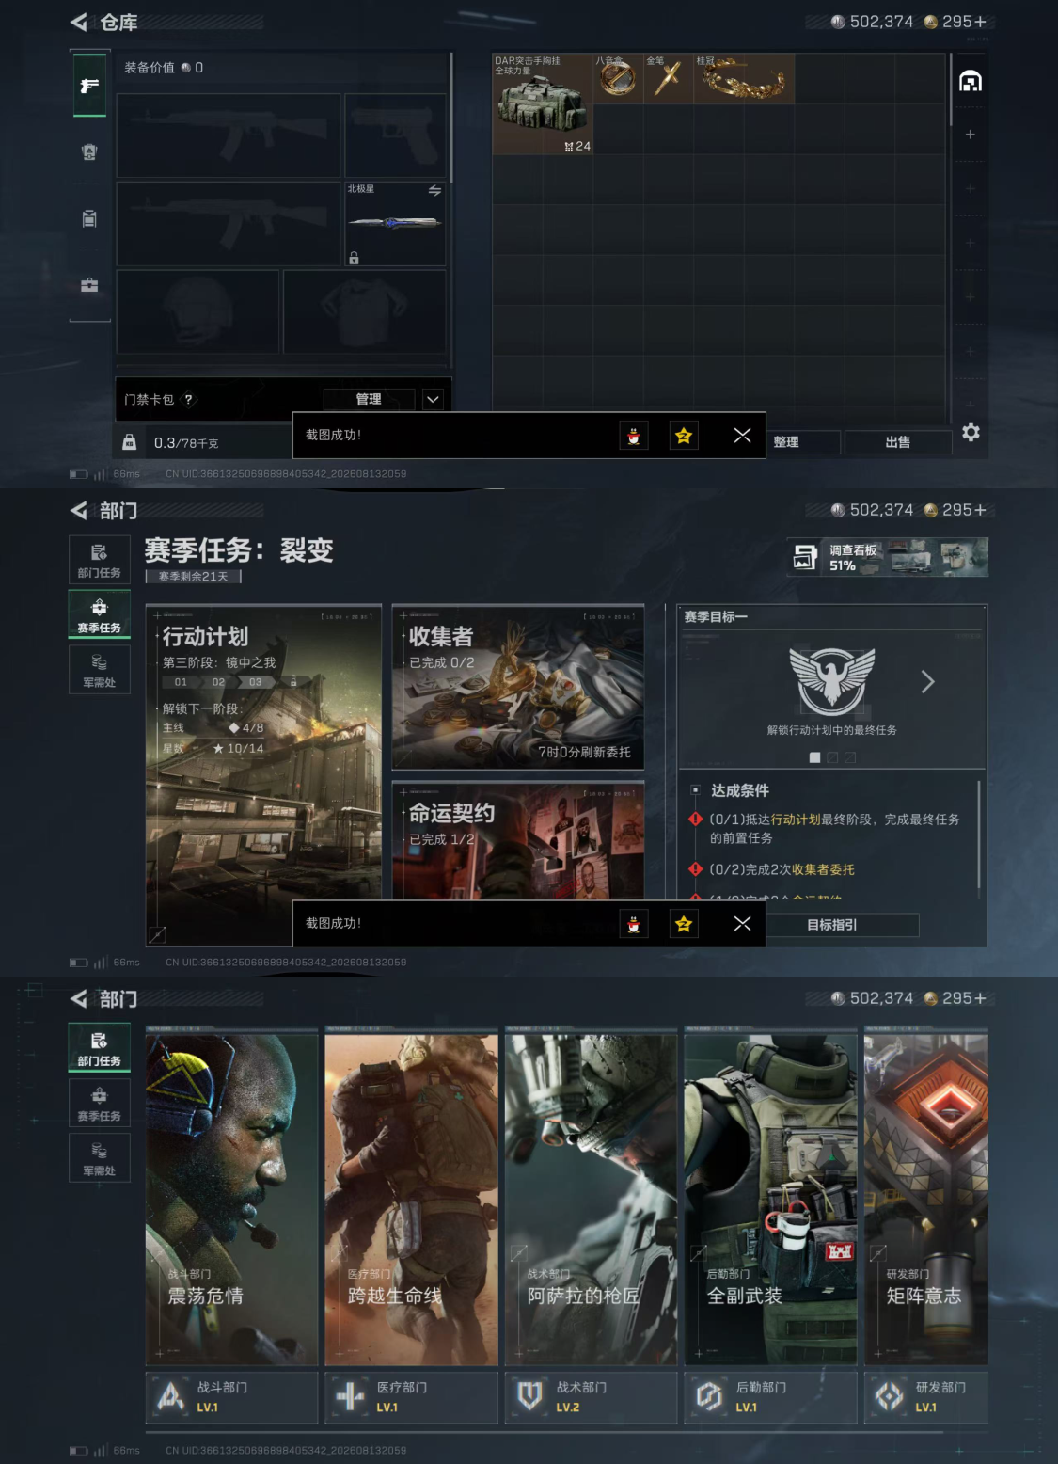Click the 收集者委托 link in 达成条件

tap(823, 869)
